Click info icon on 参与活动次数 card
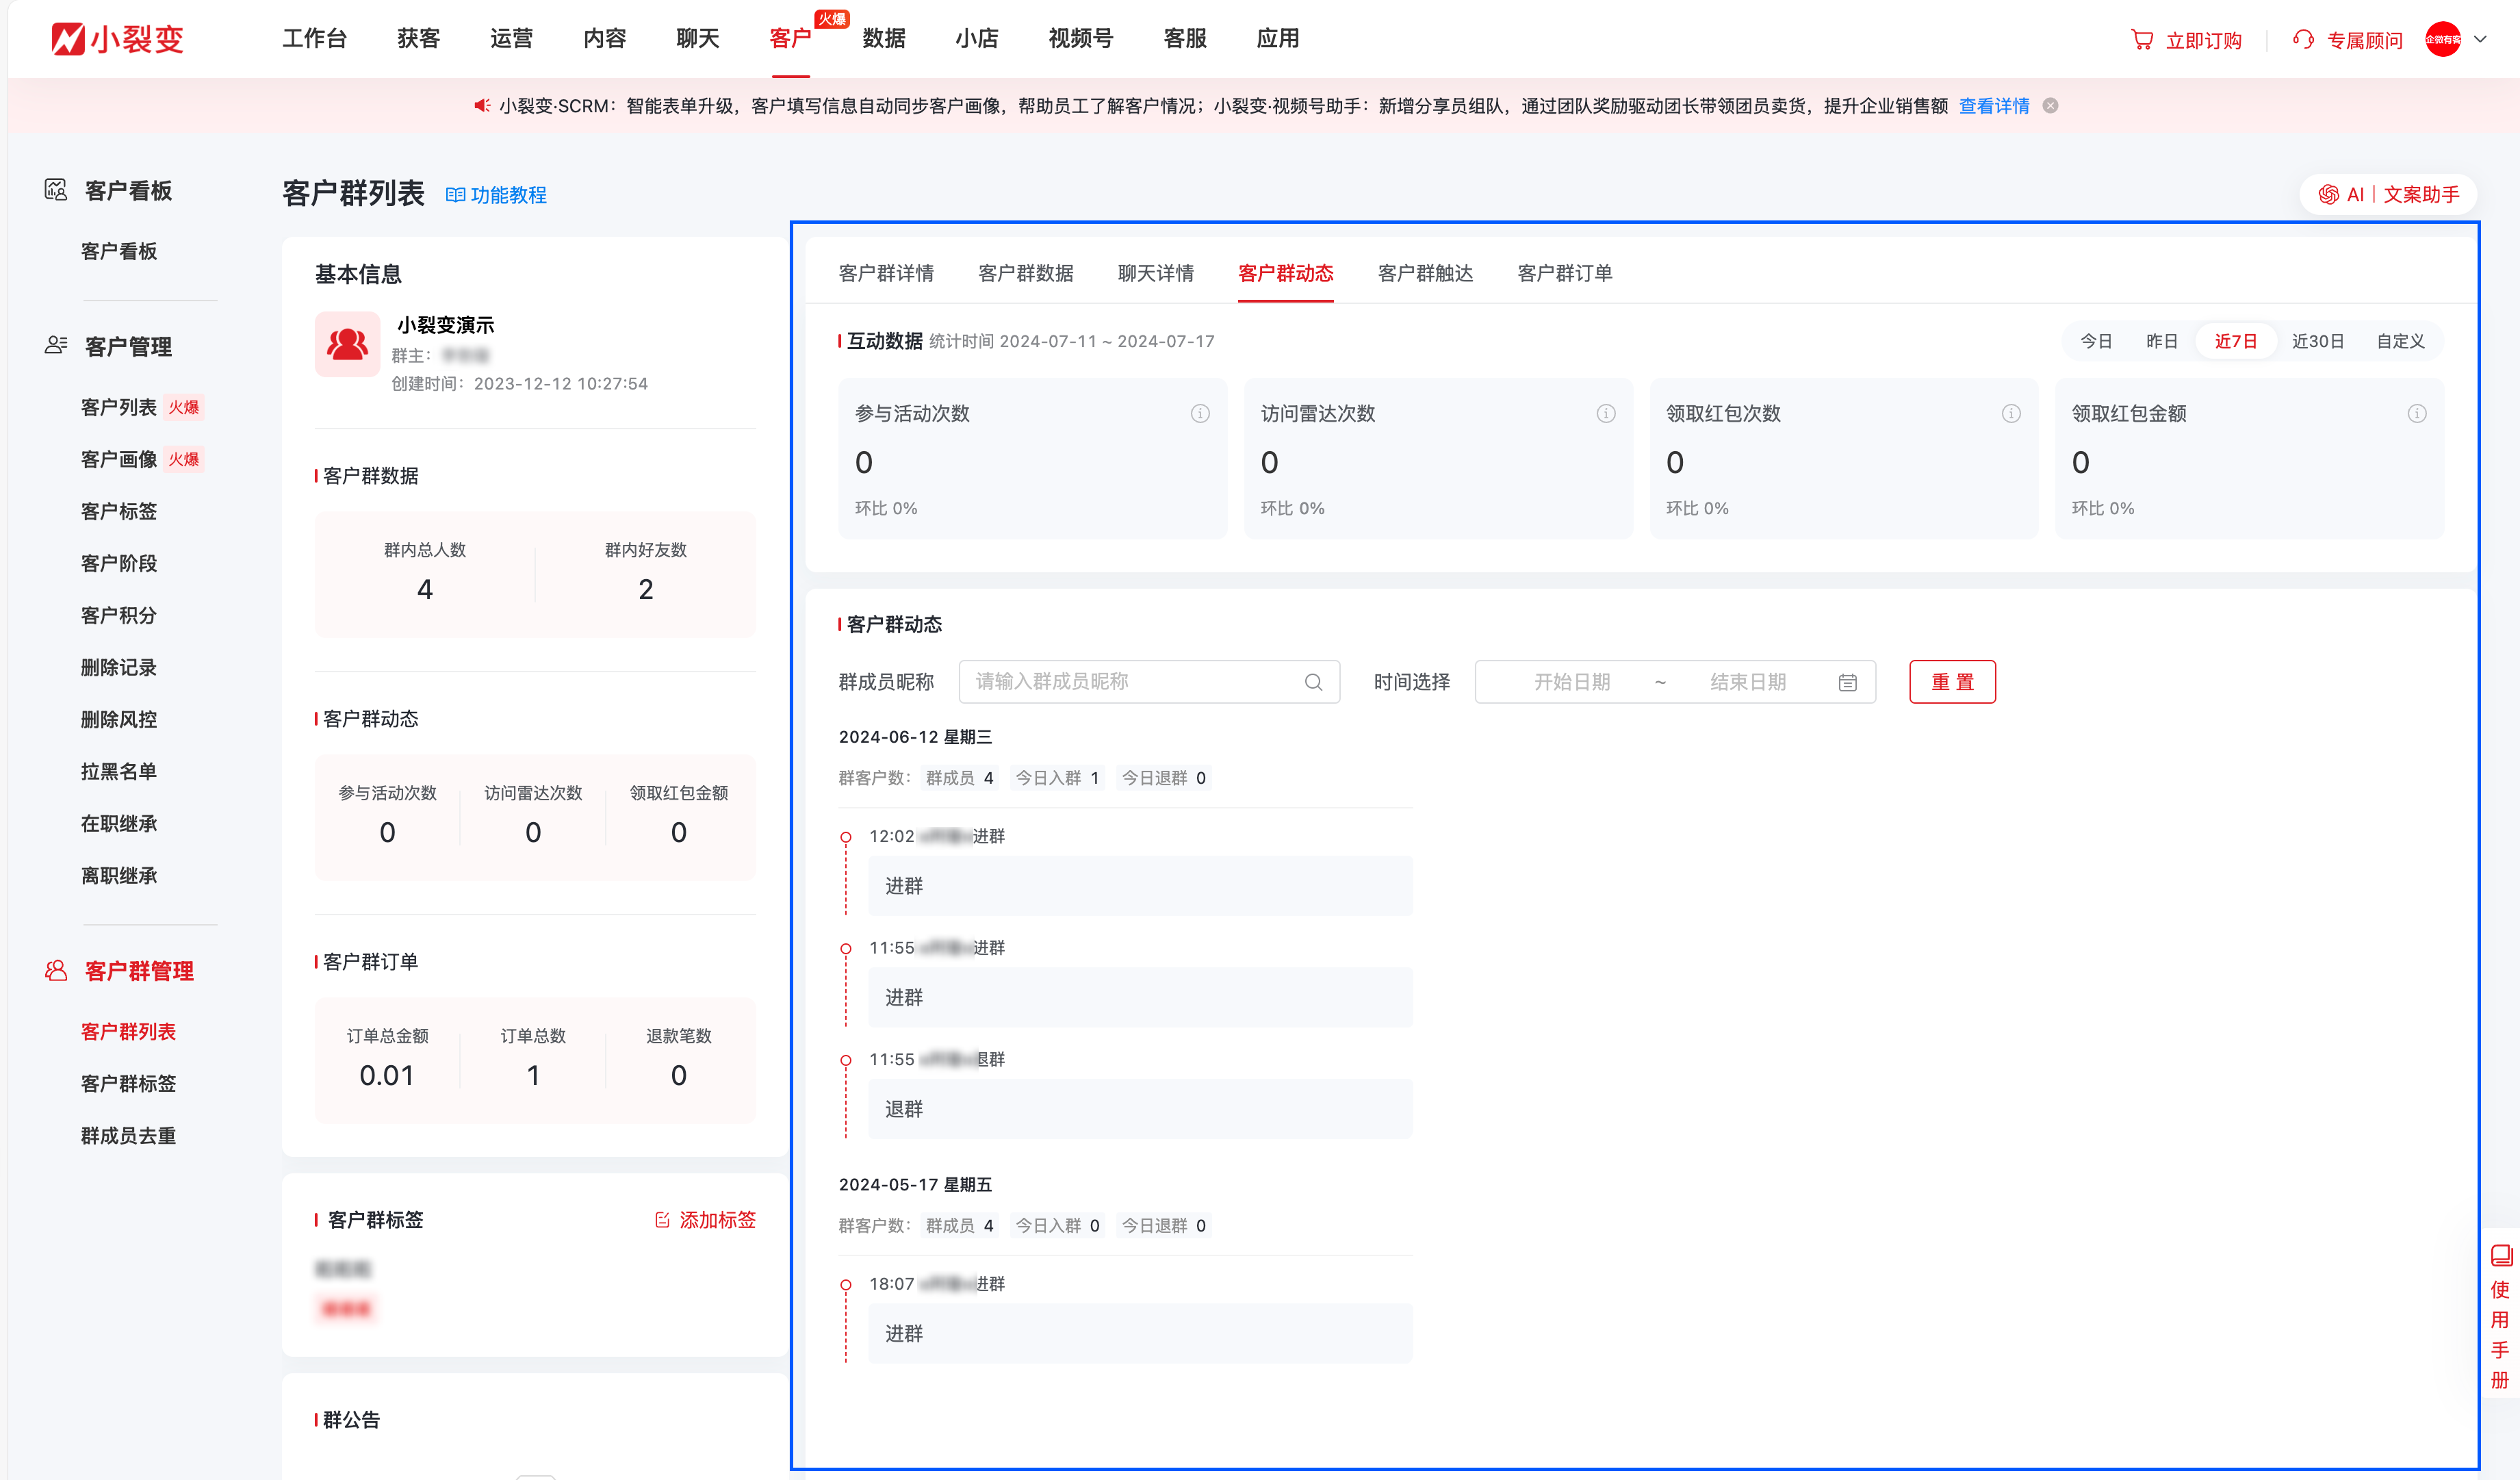This screenshot has width=2520, height=1480. [1200, 413]
